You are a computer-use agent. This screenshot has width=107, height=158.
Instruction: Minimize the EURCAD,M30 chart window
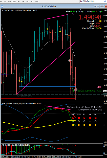(96, 7)
